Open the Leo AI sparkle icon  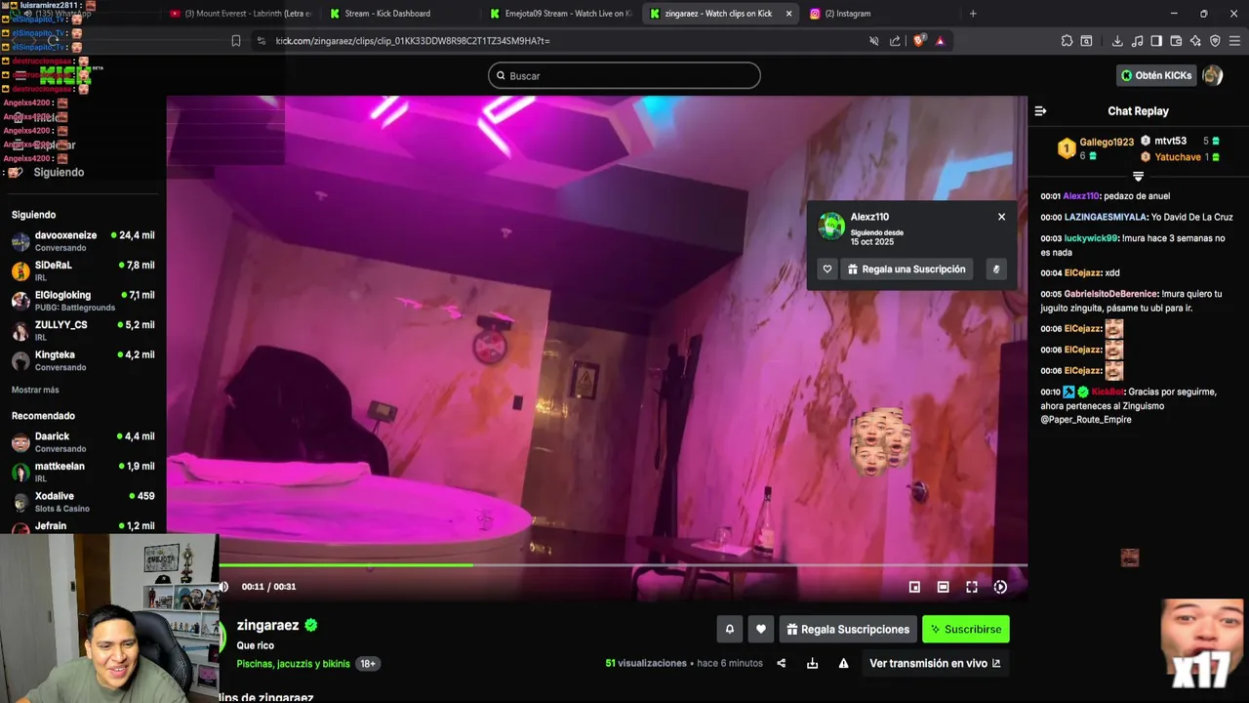pyautogui.click(x=1195, y=41)
